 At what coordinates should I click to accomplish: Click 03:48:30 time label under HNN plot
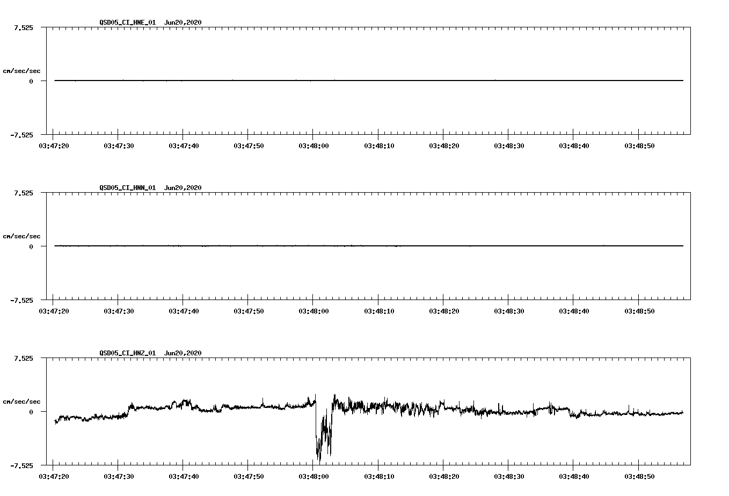pos(509,311)
